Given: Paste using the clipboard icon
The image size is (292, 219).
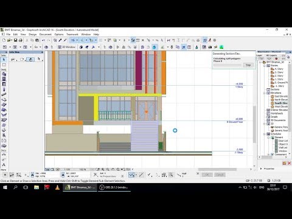Looking at the screenshot, I should coord(37,40).
